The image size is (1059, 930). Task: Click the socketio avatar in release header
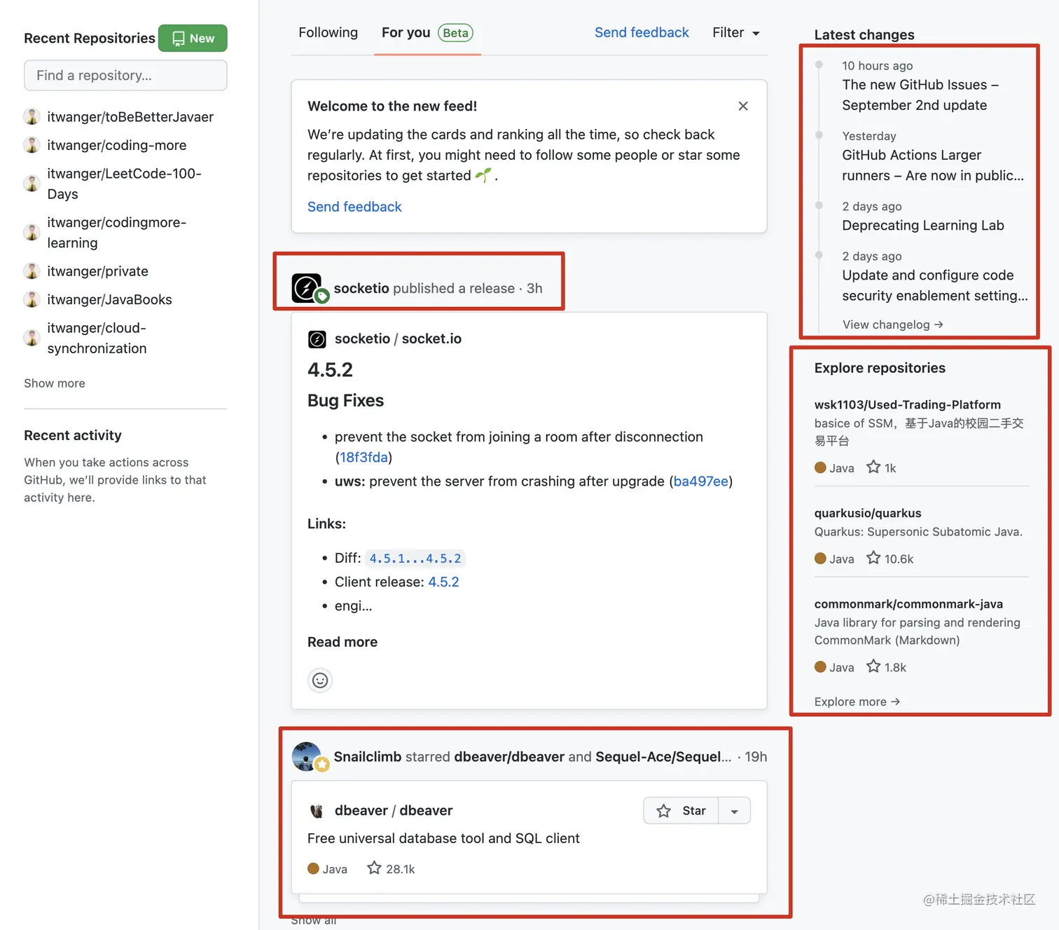pos(307,288)
